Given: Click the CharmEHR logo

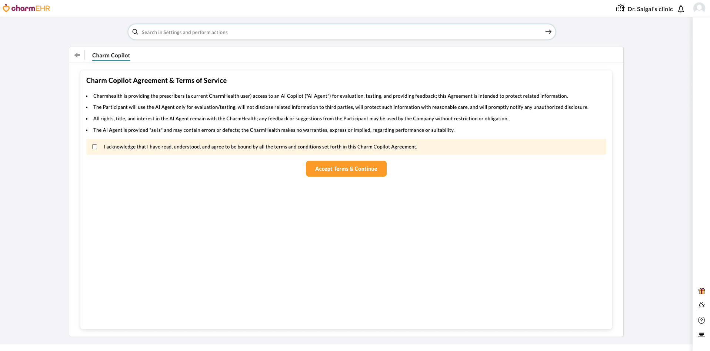Looking at the screenshot, I should pyautogui.click(x=26, y=8).
